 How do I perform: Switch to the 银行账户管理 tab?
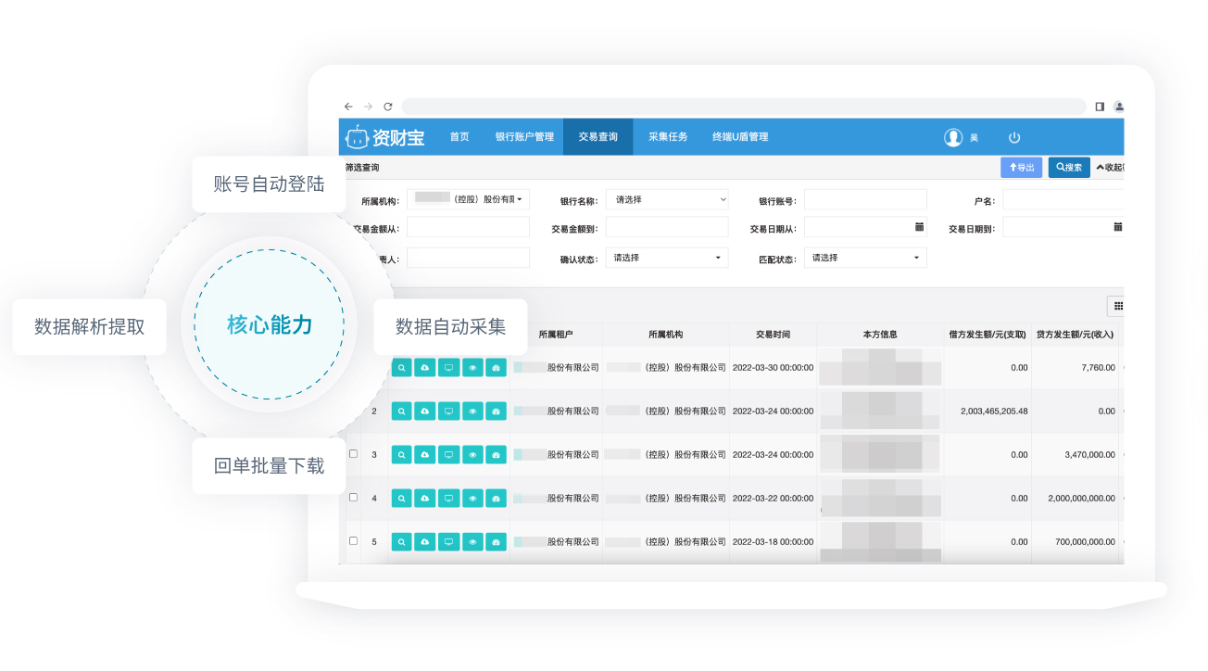click(x=524, y=137)
